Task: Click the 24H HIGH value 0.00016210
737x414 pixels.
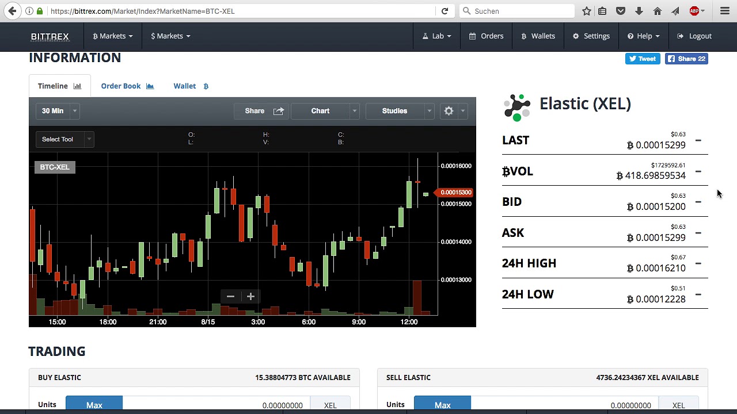Action: coord(656,268)
